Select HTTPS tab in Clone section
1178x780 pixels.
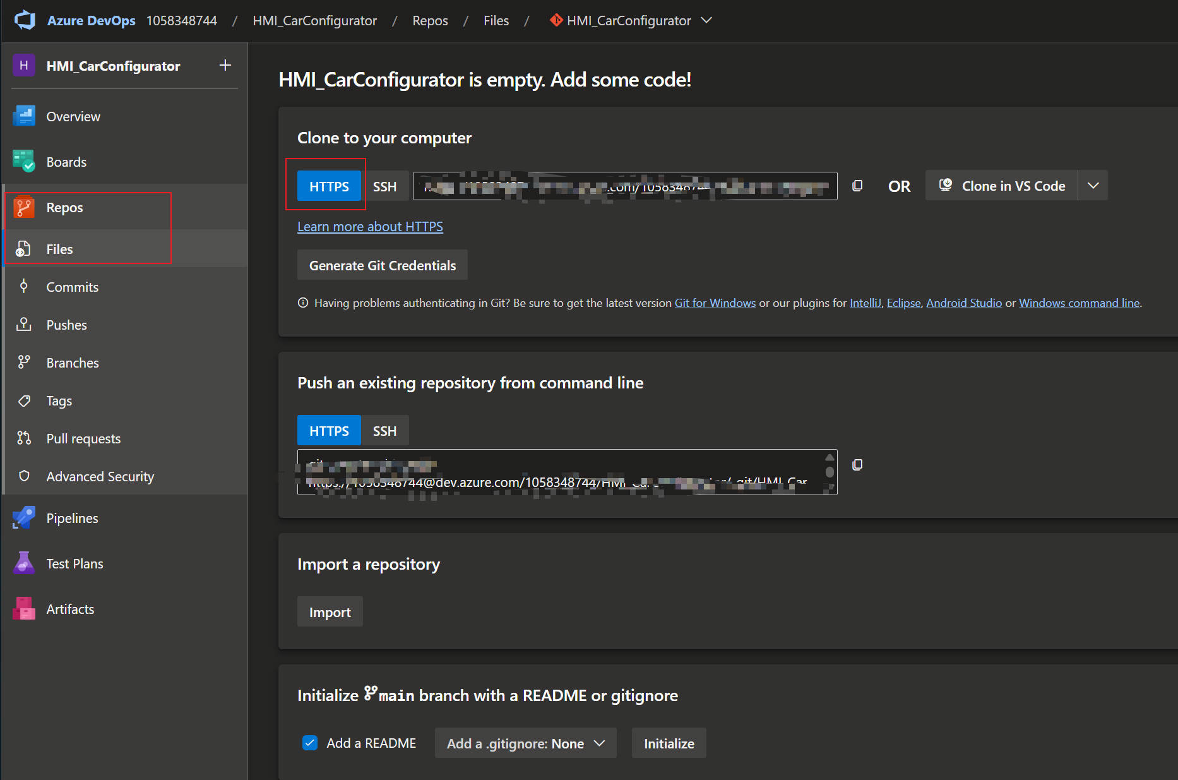(329, 186)
